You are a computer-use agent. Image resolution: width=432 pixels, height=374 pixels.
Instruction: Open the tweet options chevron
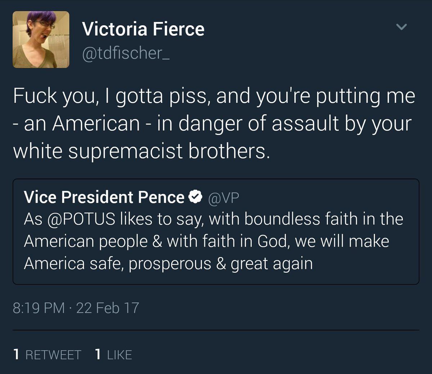coord(401,27)
